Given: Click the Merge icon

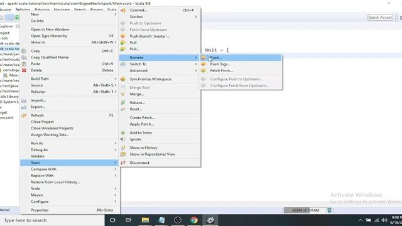Looking at the screenshot, I should click(123, 94).
